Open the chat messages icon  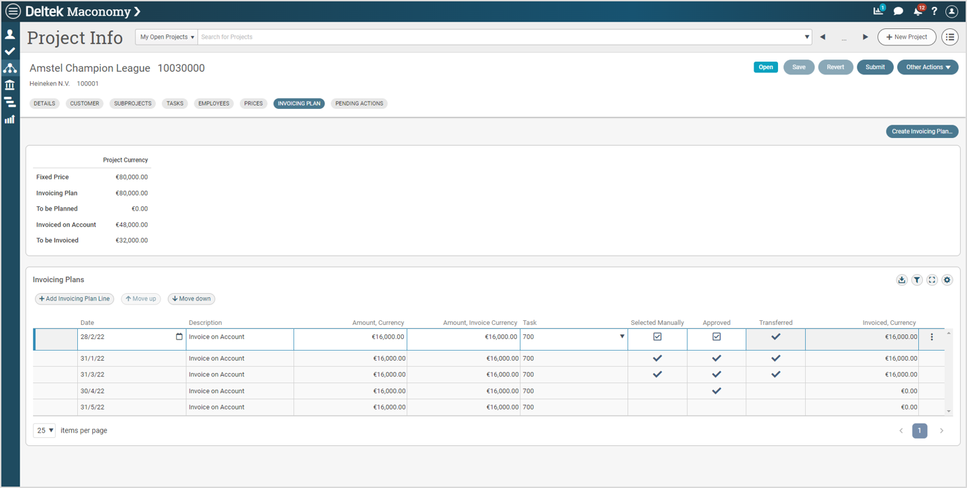(899, 12)
